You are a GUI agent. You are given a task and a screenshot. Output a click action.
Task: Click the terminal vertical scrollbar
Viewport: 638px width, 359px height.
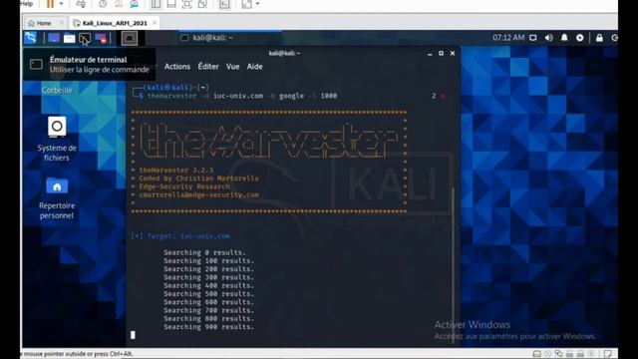tap(453, 264)
